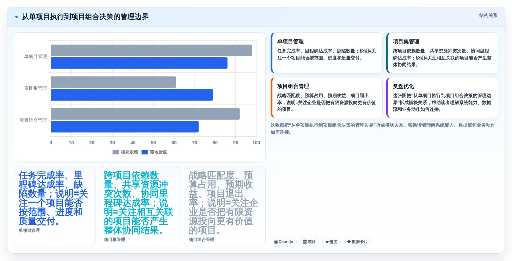Click the blue metric card labeled 单项目管理
The width and height of the screenshot is (512, 261).
(55, 206)
